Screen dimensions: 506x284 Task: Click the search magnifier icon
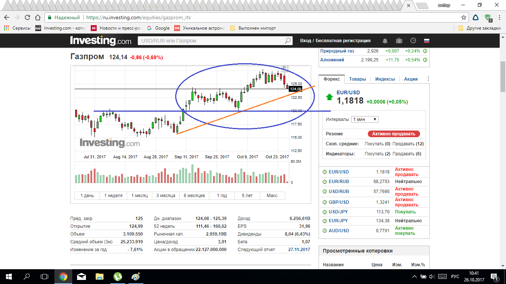point(287,41)
